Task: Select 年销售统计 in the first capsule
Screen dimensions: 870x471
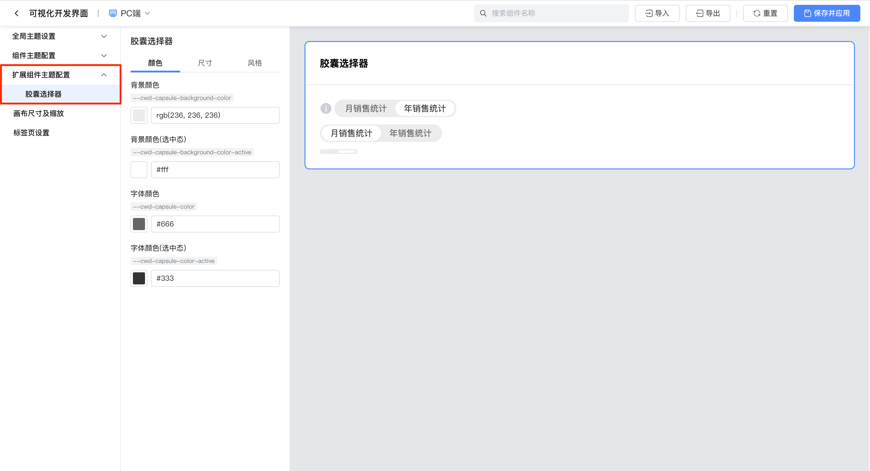Action: (x=425, y=108)
